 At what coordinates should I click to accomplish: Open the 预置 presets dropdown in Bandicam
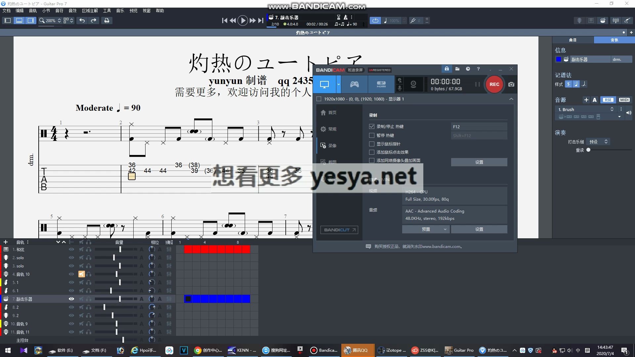pyautogui.click(x=426, y=229)
